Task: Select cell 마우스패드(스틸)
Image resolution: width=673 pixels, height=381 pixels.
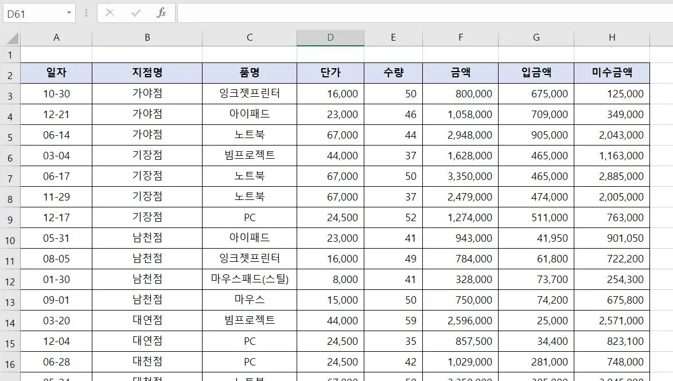Action: pos(250,280)
